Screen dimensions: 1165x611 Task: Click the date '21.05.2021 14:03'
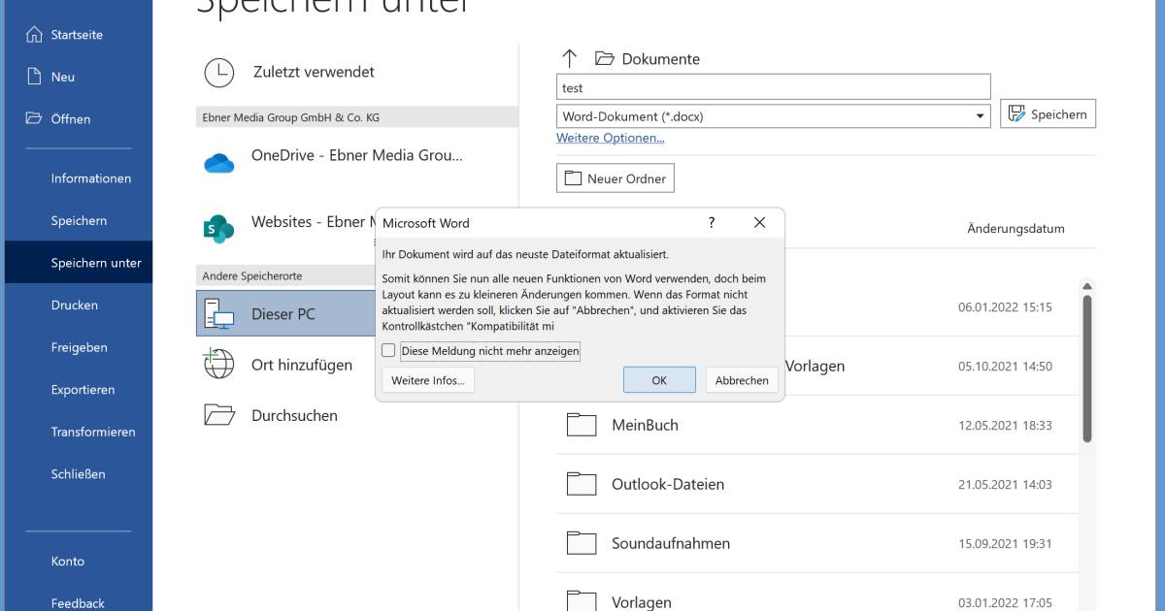click(1005, 485)
